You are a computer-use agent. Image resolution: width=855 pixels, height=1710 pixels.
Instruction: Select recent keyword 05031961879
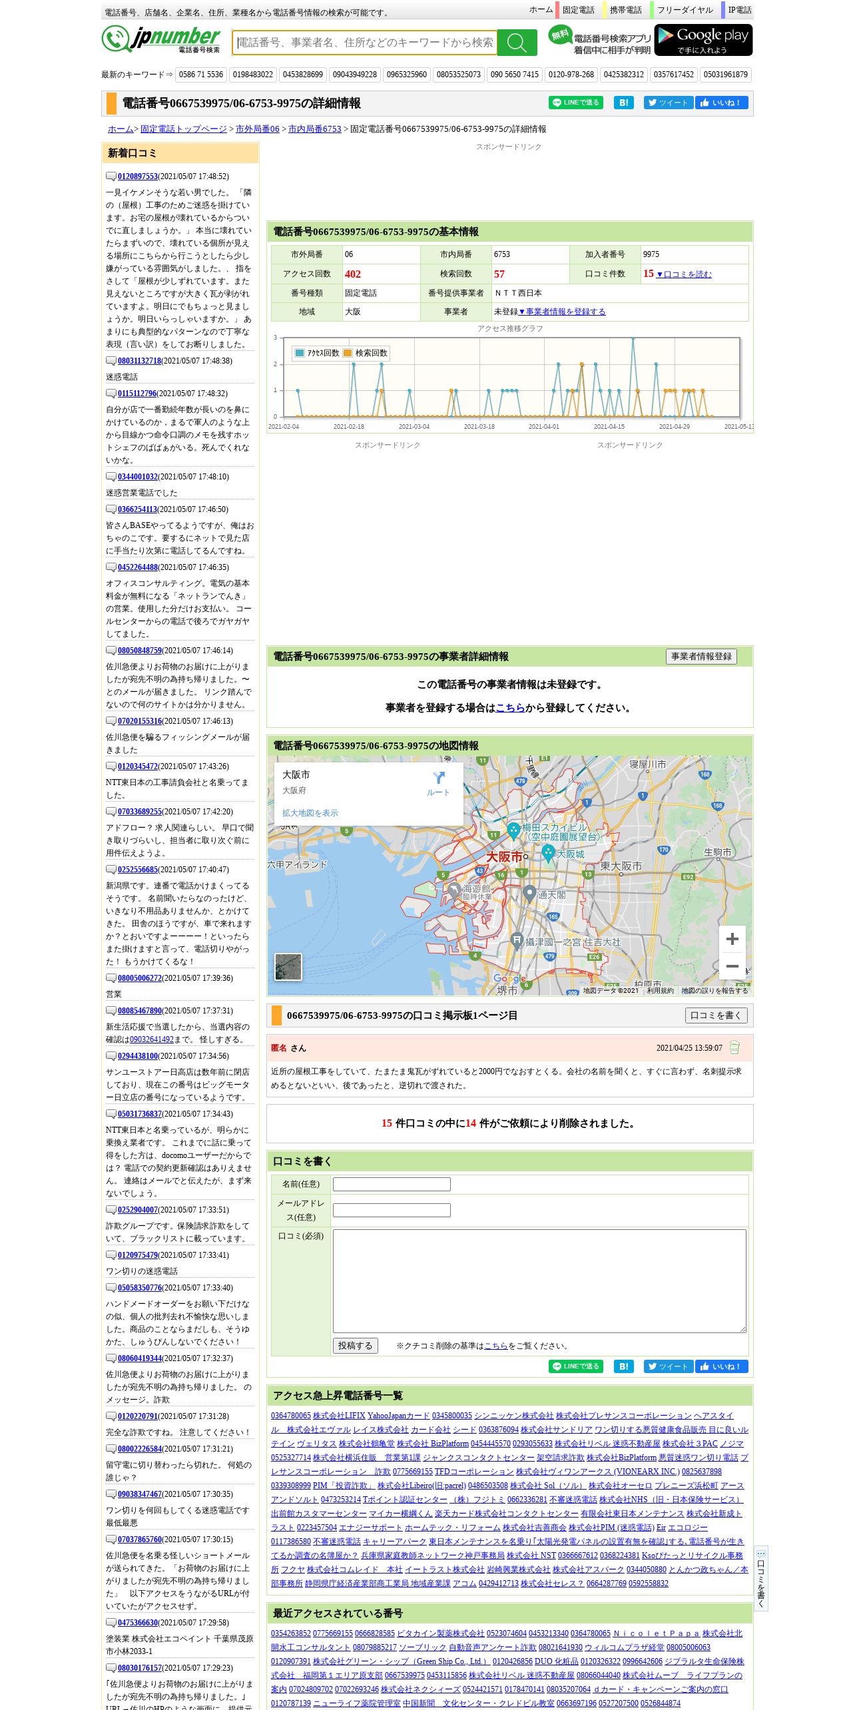tap(726, 75)
